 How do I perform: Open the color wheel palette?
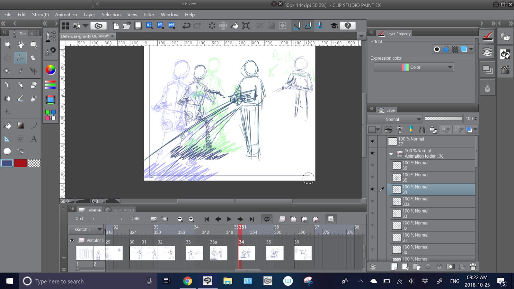pos(50,70)
